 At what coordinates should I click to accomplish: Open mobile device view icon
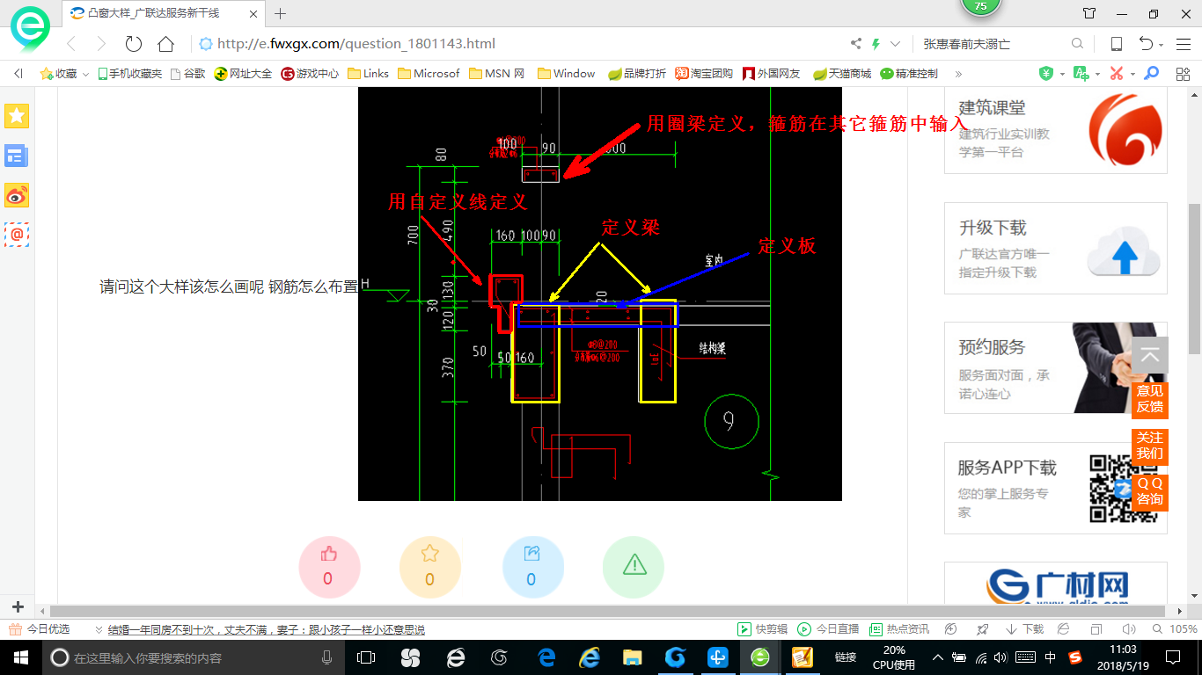[1116, 44]
